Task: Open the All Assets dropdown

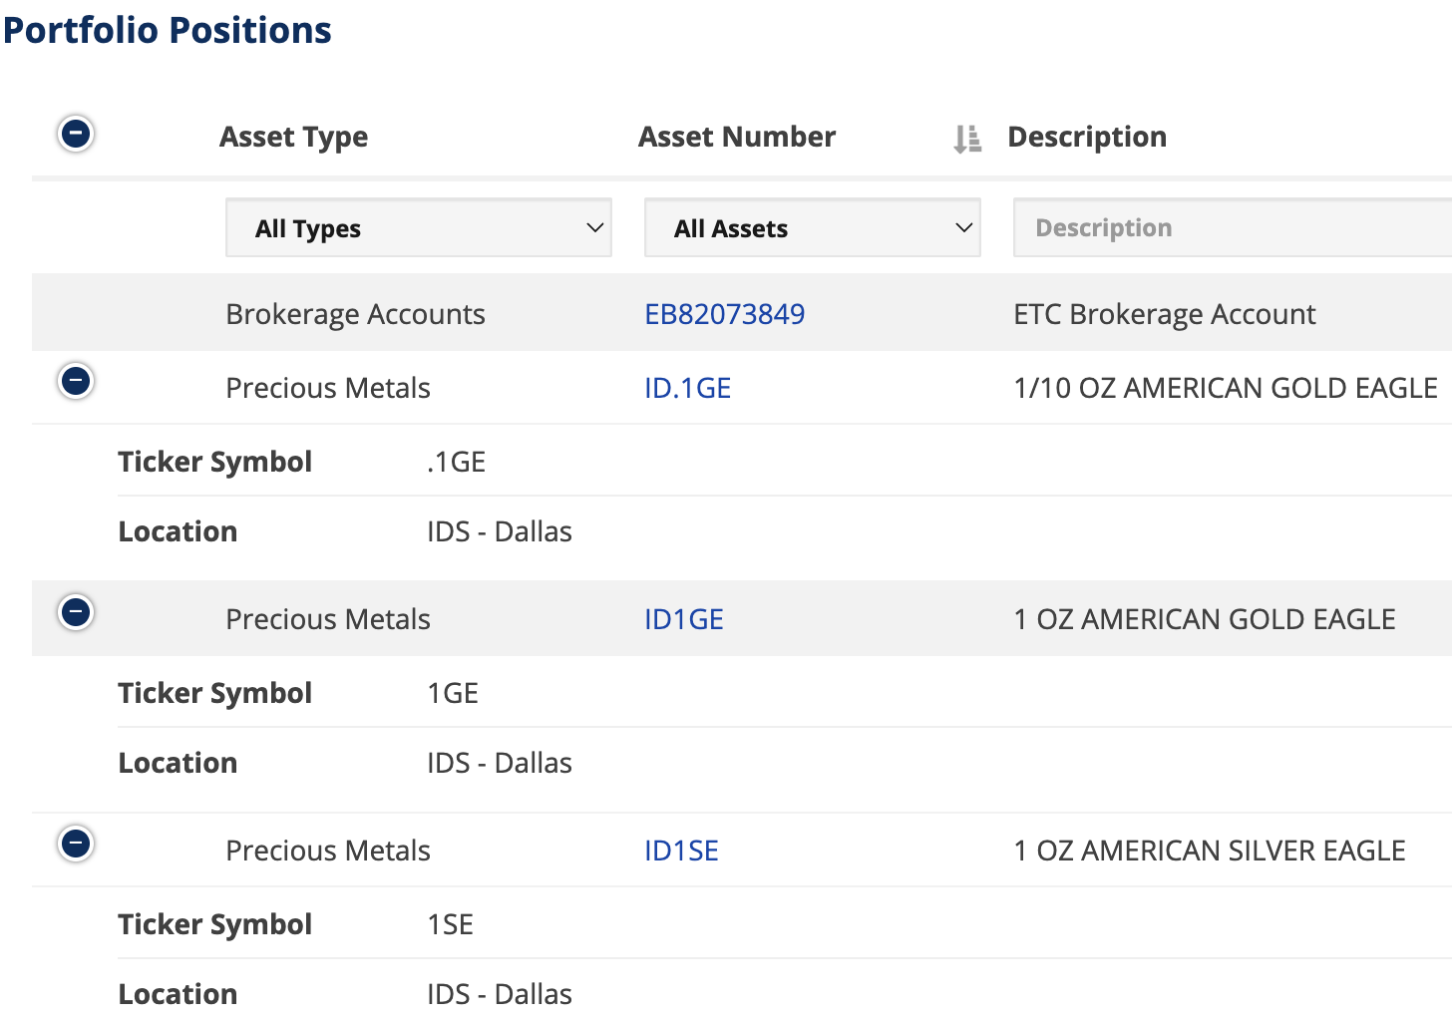Action: (811, 227)
